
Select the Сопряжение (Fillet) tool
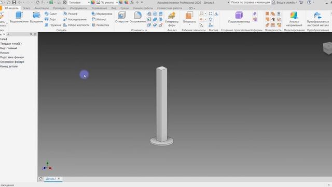[137, 17]
